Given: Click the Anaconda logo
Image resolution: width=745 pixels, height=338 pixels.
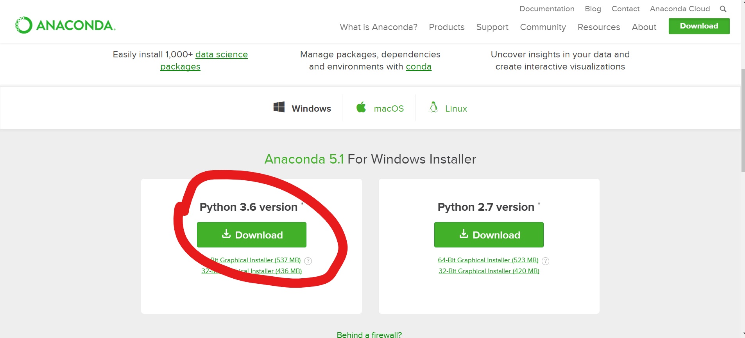Looking at the screenshot, I should pos(65,25).
